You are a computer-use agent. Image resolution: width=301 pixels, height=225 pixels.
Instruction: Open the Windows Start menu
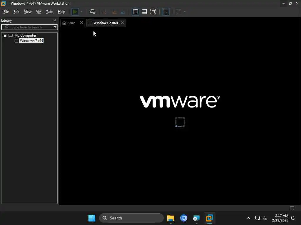pyautogui.click(x=92, y=218)
